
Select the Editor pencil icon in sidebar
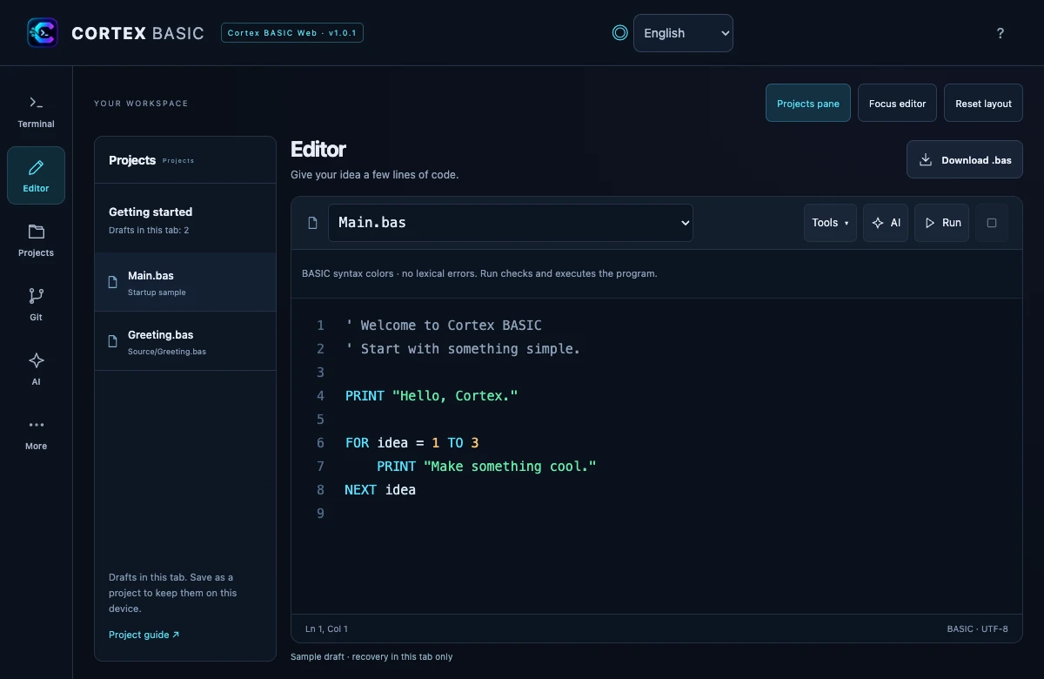pyautogui.click(x=36, y=167)
